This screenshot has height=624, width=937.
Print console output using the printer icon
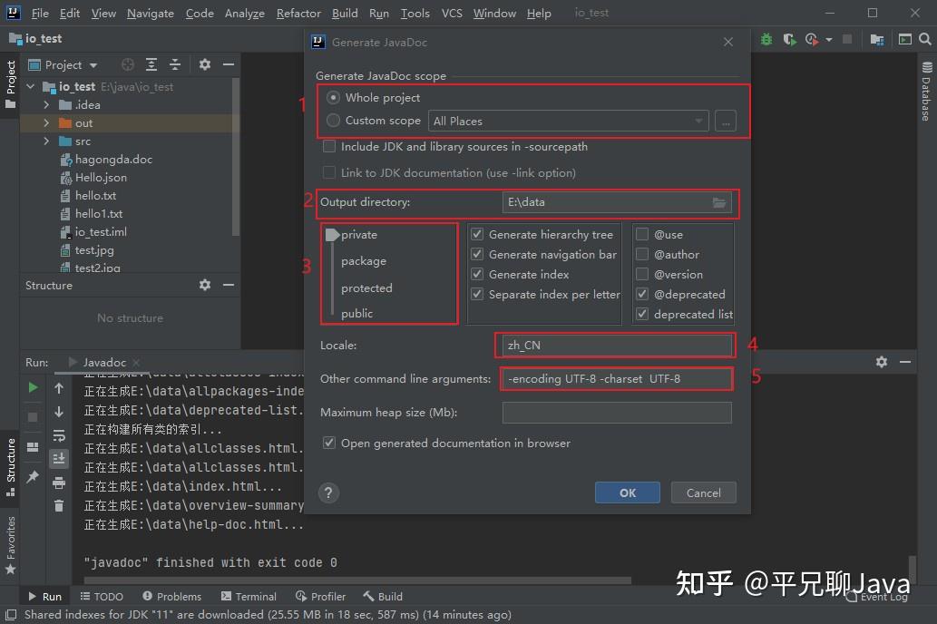click(59, 483)
